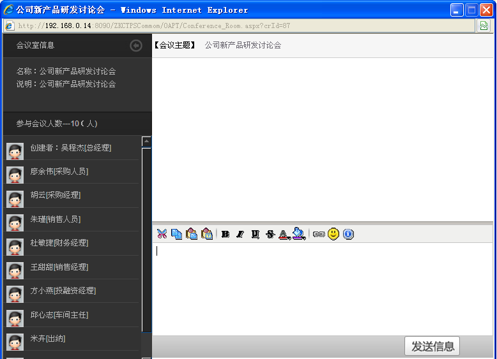Screen dimensions: 497x359
Task: Select participant 创建者：吴程杰[总经理]
Action: pyautogui.click(x=72, y=148)
